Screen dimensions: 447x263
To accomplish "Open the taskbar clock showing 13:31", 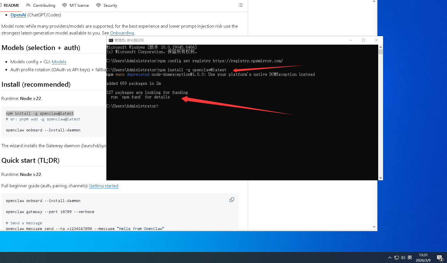I will (423, 258).
